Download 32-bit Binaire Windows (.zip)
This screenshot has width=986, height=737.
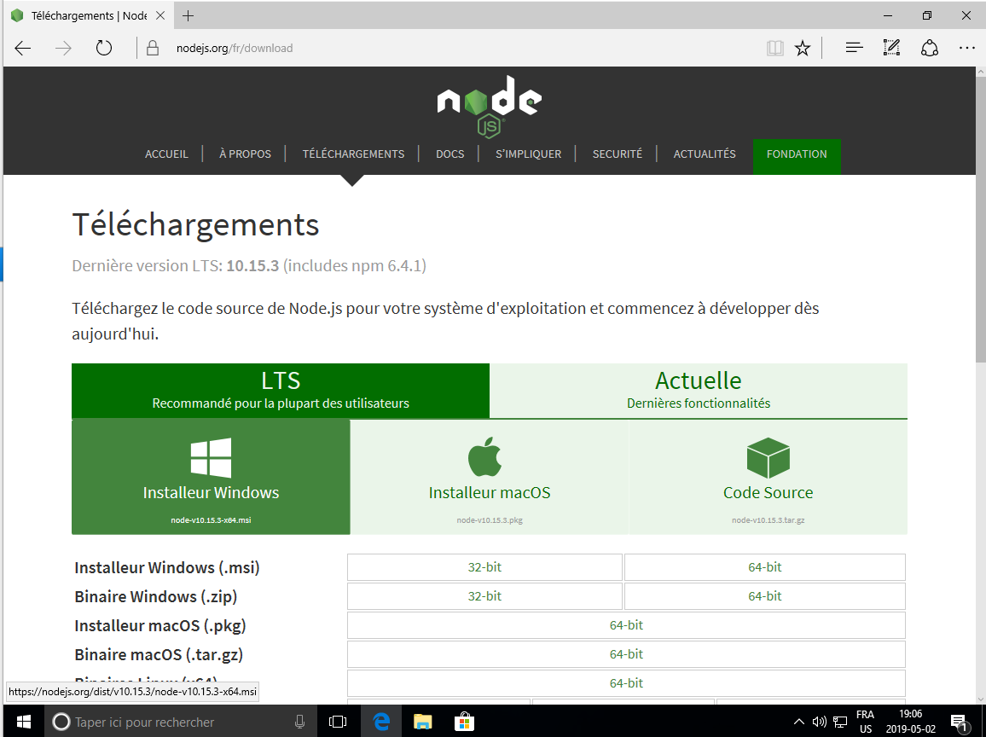click(x=484, y=596)
